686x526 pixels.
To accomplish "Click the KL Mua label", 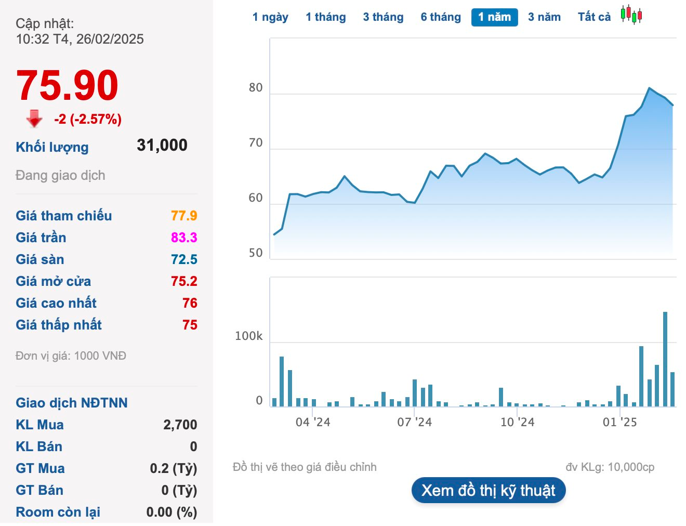I will [39, 425].
